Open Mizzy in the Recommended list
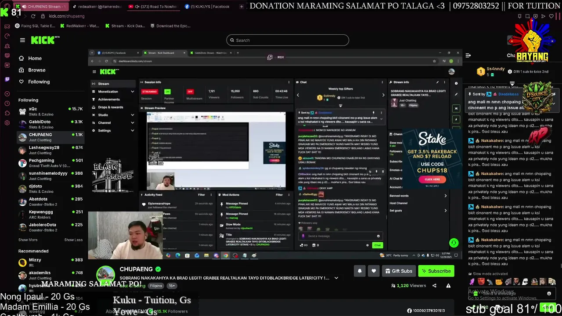This screenshot has height=316, width=562. 50,262
